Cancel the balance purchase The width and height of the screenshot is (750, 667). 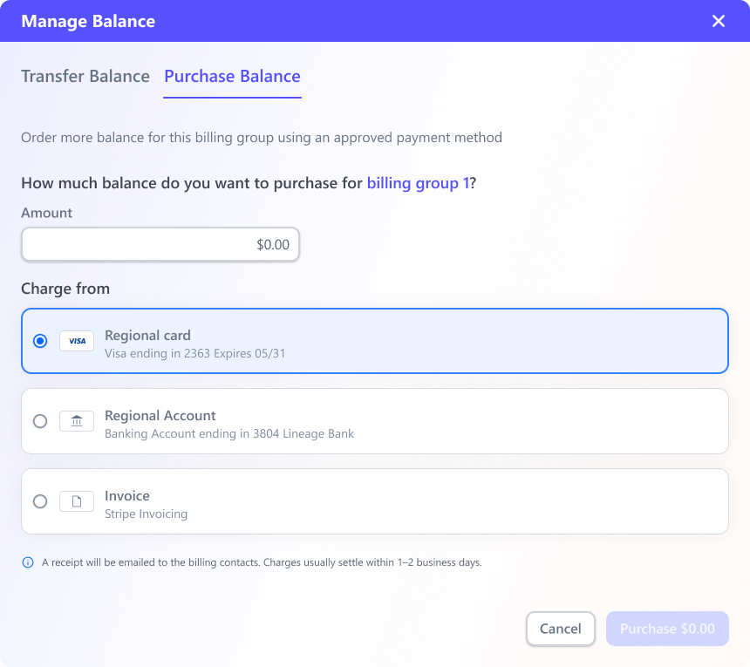[x=561, y=629]
